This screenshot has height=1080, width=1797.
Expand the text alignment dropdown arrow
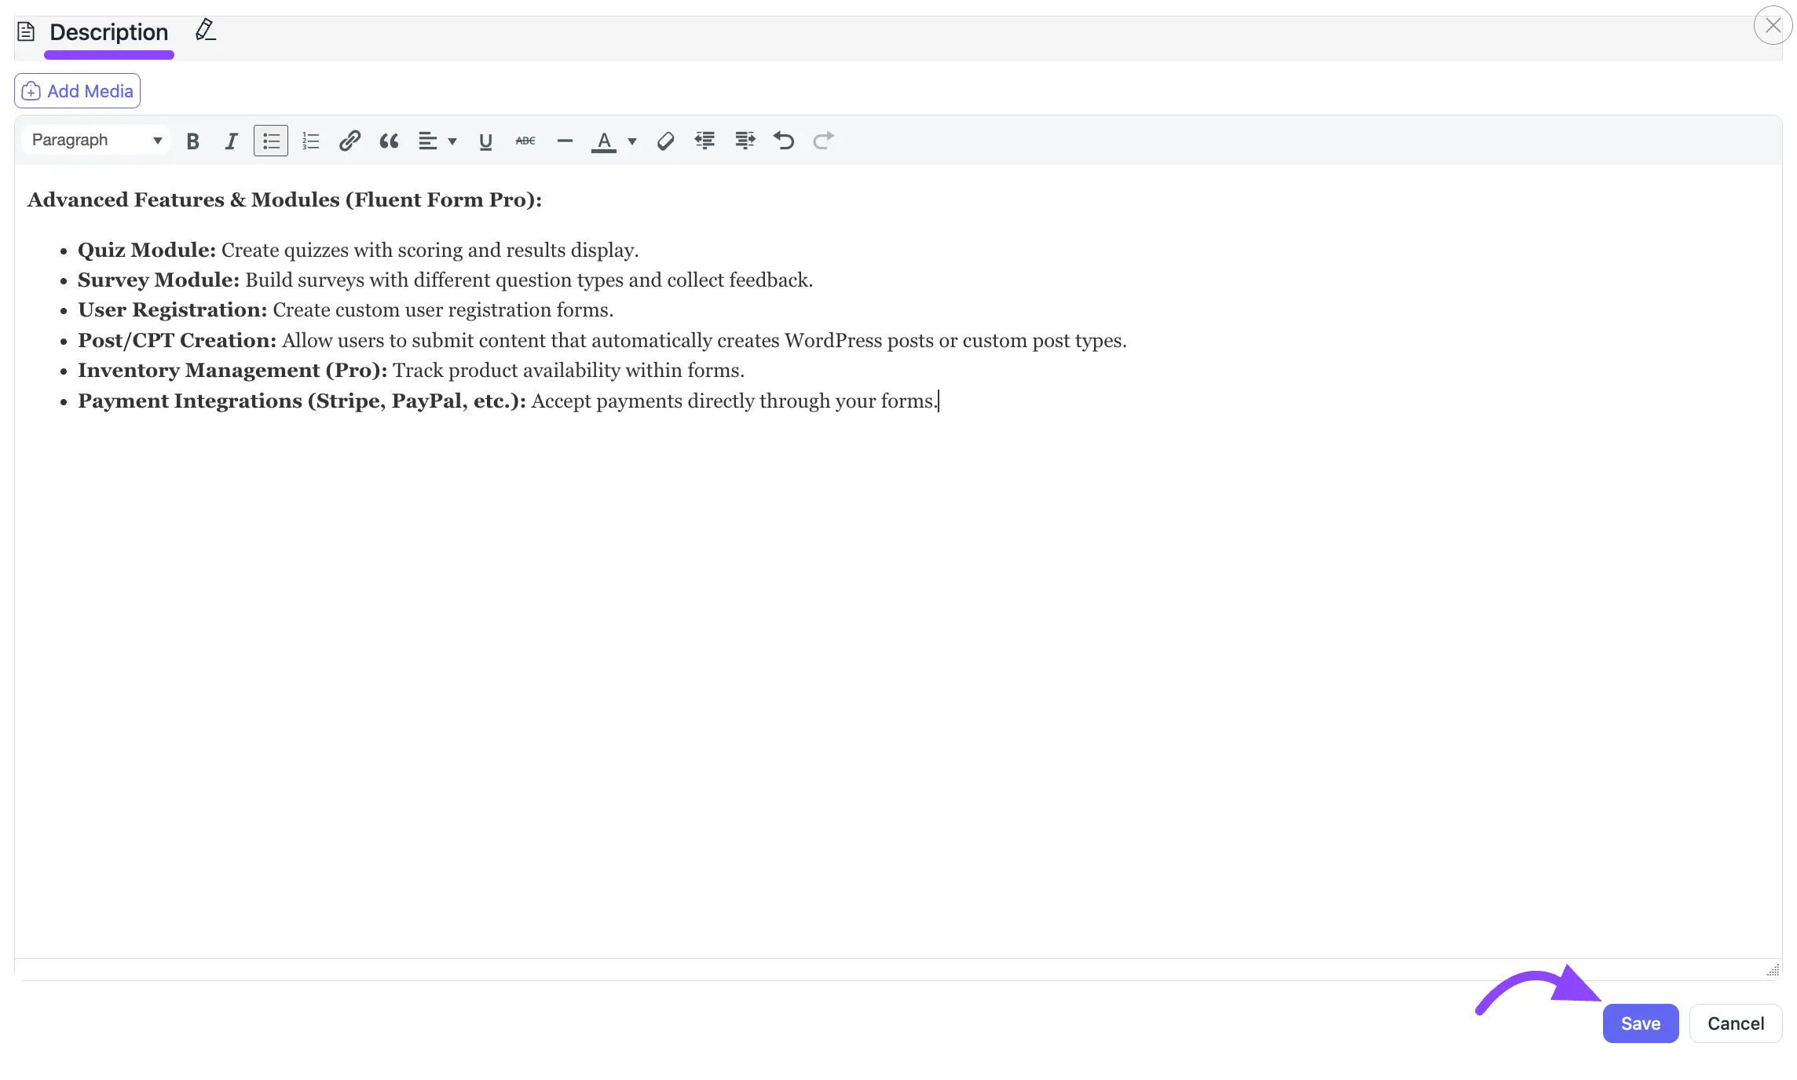(452, 141)
